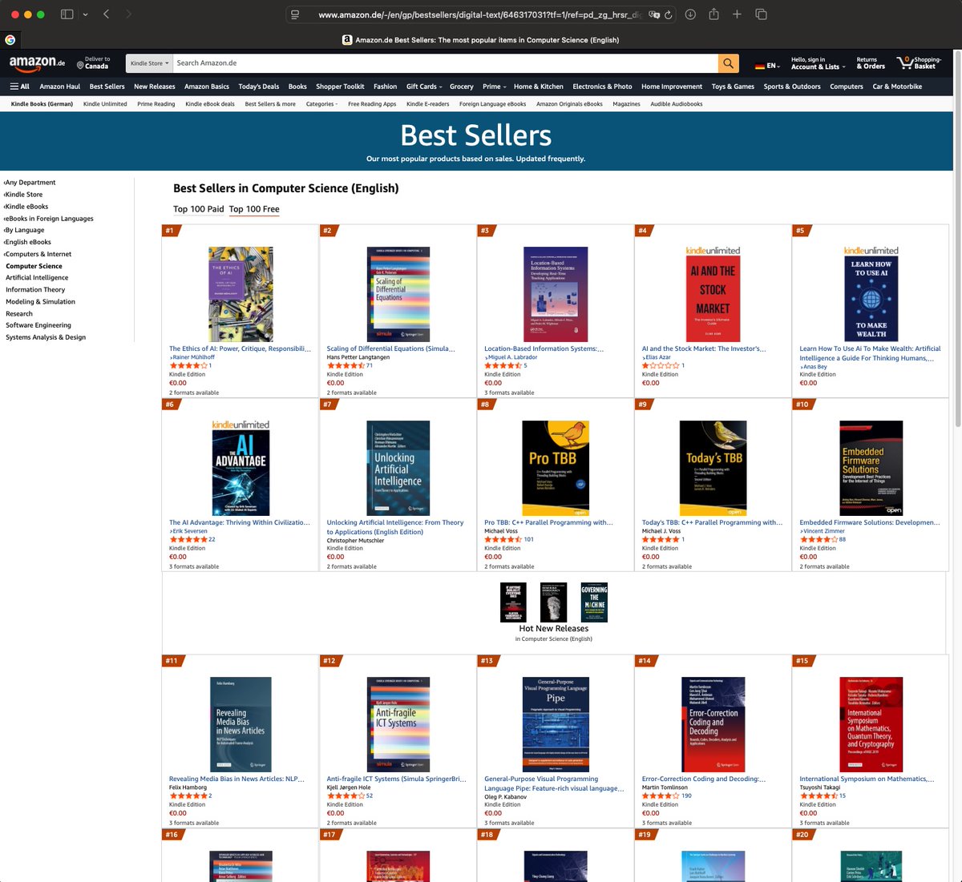Open Categories submenu dropdown
Viewport: 962px width, 882px height.
(x=321, y=104)
